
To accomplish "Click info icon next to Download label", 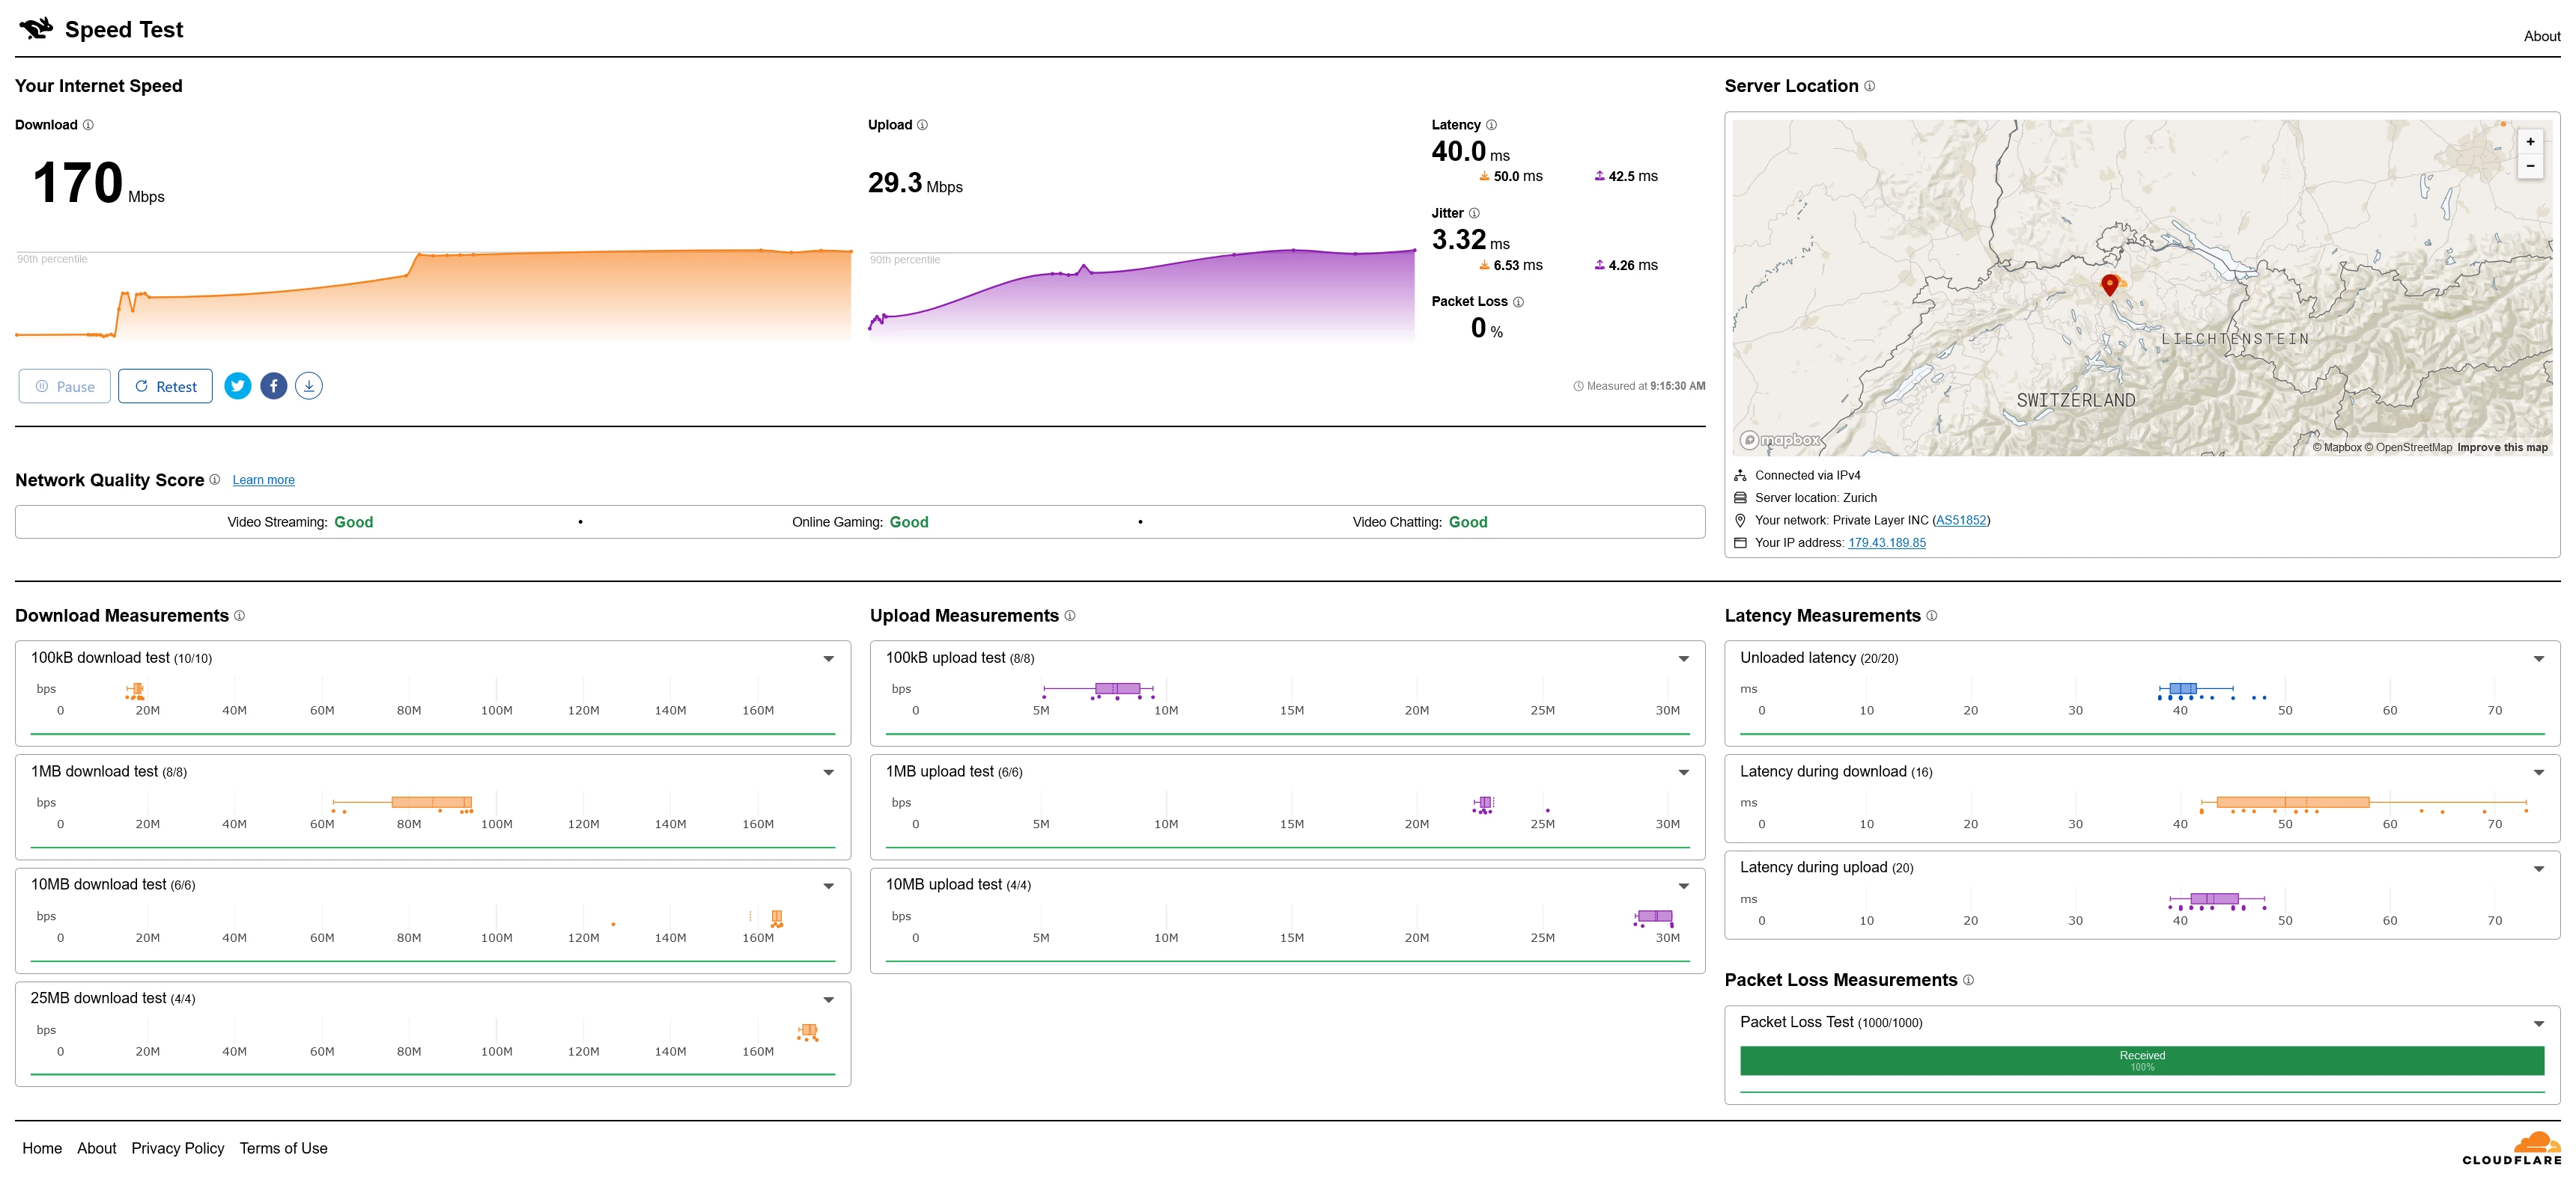I will tap(88, 125).
